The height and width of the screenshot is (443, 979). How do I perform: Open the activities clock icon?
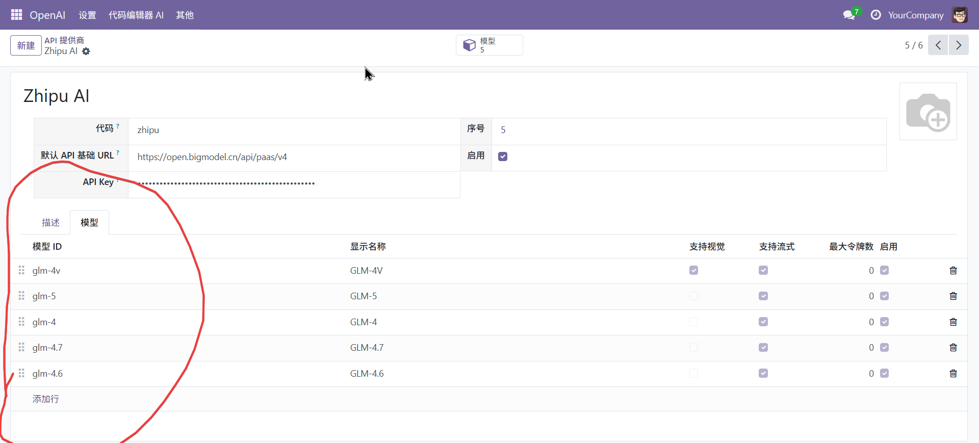click(x=875, y=15)
